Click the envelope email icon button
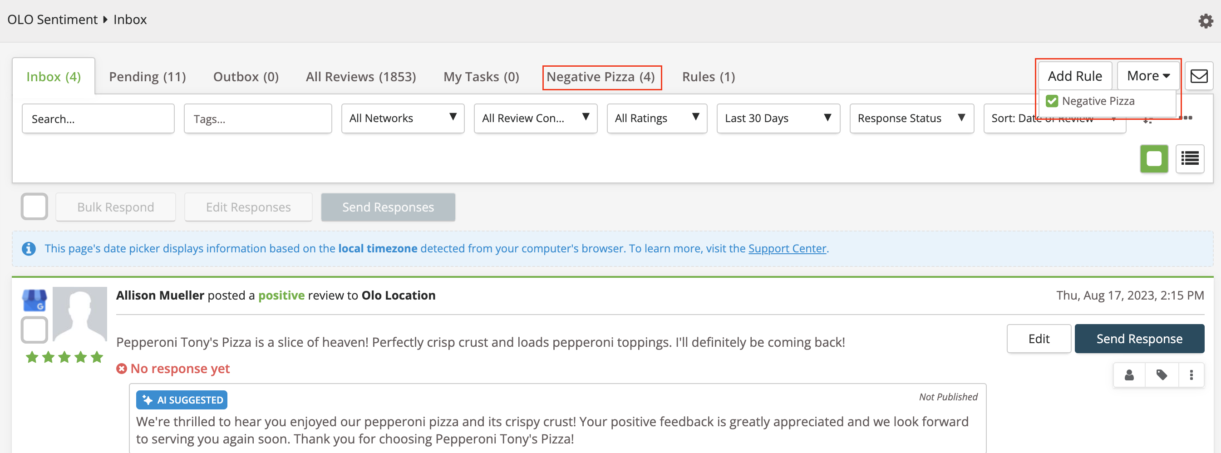This screenshot has width=1221, height=453. coord(1199,76)
